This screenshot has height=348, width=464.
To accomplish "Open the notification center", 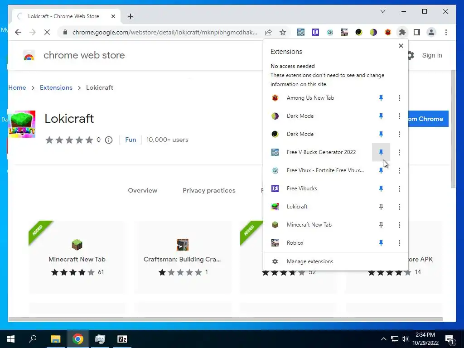I will [449, 339].
